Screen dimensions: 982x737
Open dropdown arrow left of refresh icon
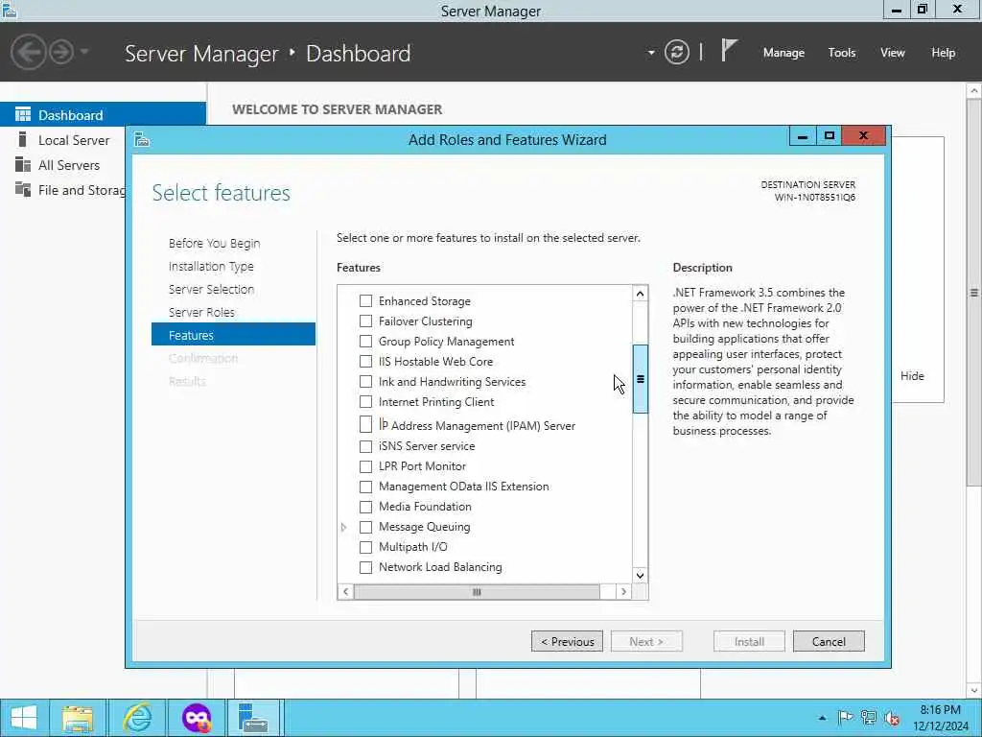click(651, 53)
